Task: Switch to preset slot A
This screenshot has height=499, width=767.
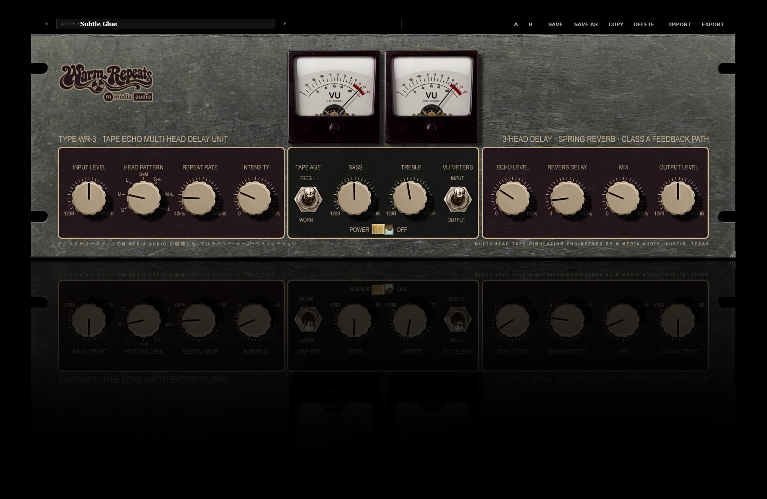Action: (x=516, y=24)
